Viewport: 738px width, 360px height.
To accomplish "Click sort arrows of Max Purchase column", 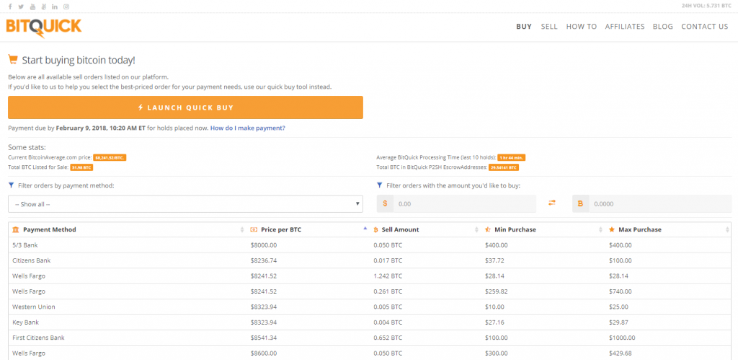I will [x=727, y=229].
